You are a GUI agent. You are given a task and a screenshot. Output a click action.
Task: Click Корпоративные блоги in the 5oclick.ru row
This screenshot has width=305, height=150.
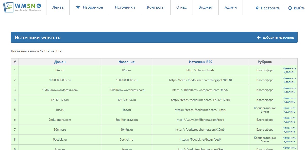[x=265, y=140]
